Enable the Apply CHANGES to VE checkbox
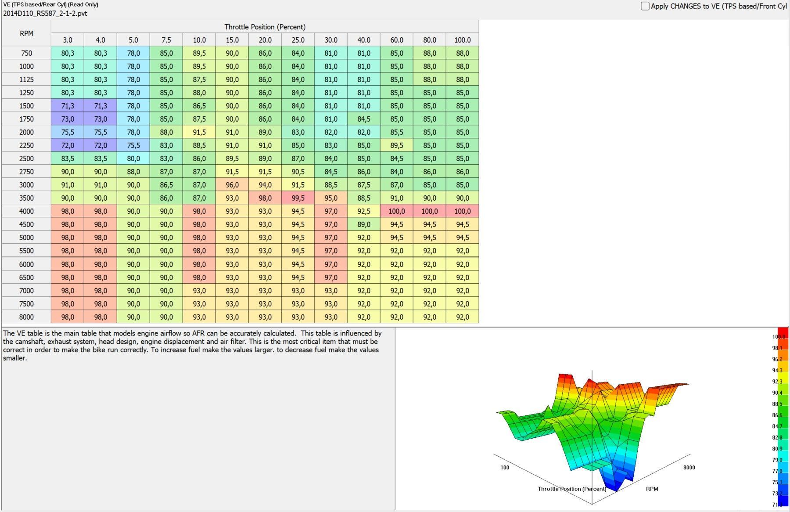 (x=645, y=6)
